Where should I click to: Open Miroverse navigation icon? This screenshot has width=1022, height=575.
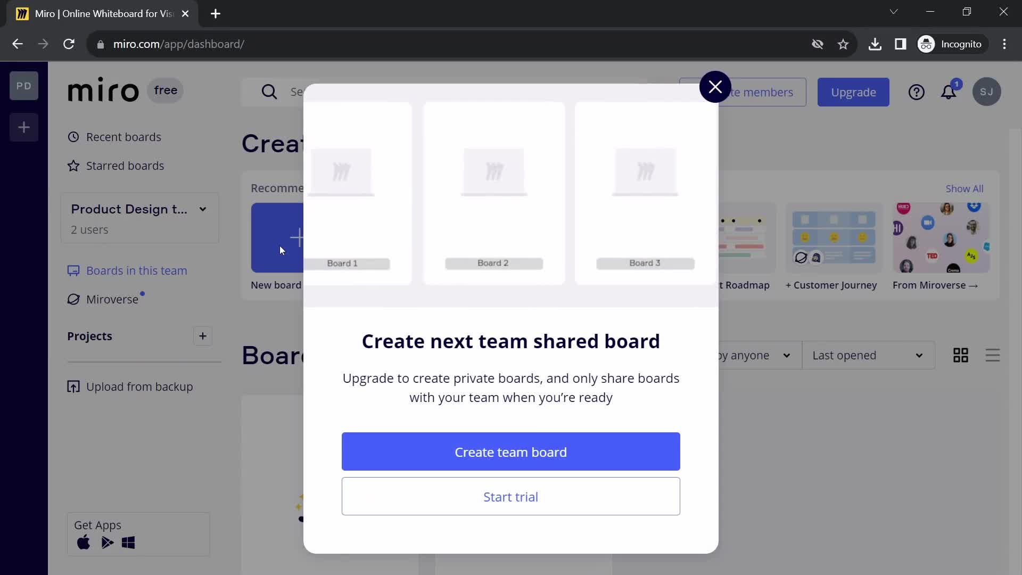(73, 298)
